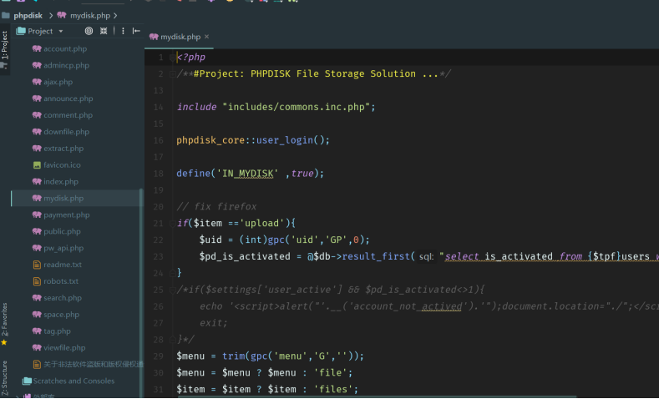Click the include keyword on line 14
Screen dimensions: 659x399
point(196,107)
